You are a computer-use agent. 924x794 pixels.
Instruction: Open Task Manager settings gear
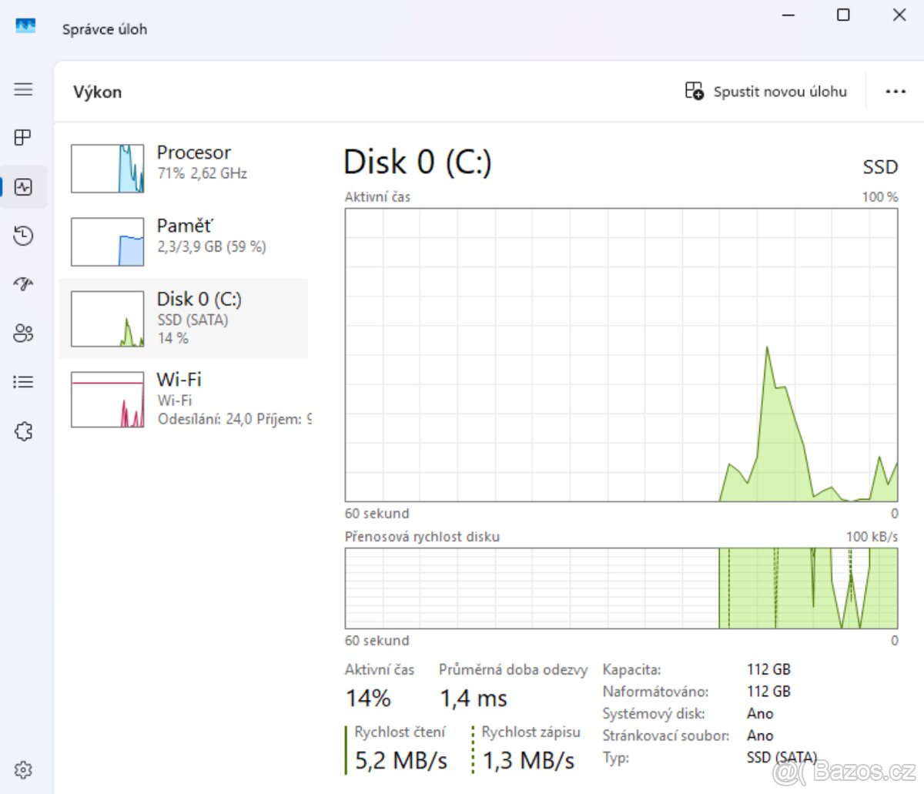(23, 769)
